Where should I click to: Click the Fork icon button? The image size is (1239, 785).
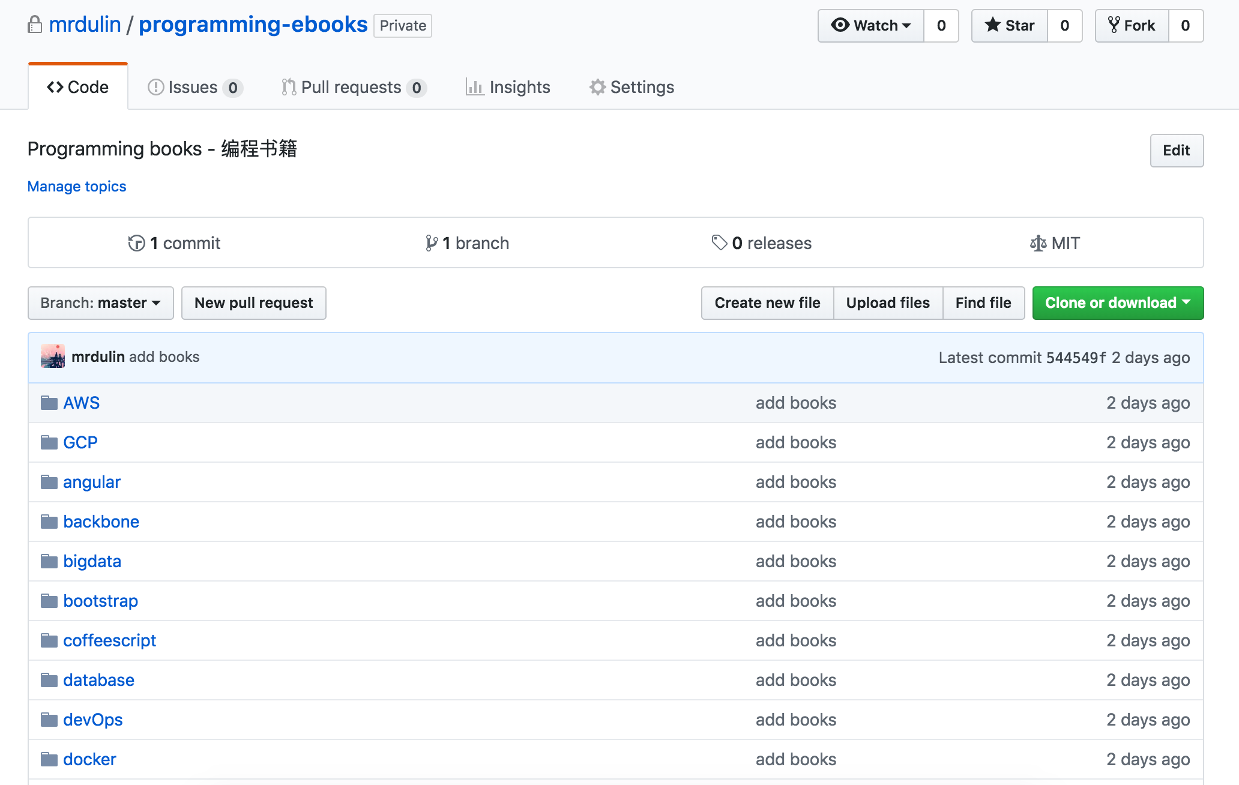pos(1114,25)
